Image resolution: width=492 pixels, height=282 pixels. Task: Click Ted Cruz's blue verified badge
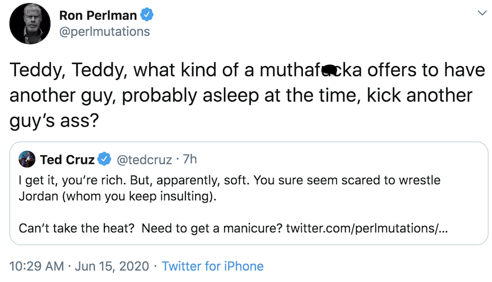pos(103,160)
